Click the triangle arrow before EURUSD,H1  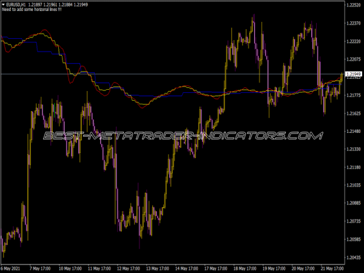(x=3, y=5)
